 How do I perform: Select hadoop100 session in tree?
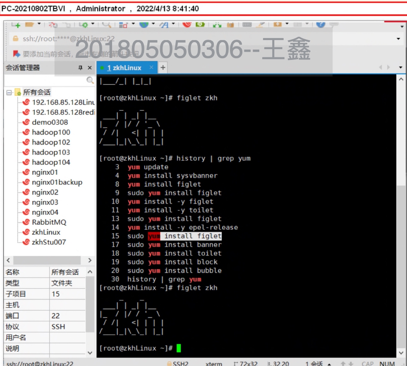(x=51, y=132)
